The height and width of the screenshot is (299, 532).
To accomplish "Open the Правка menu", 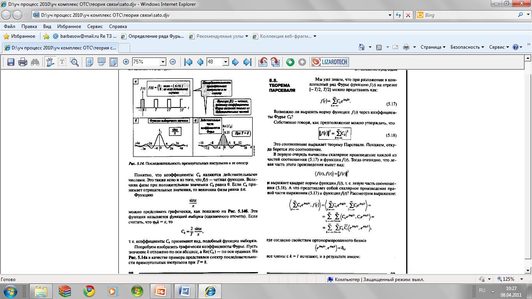I will [29, 26].
